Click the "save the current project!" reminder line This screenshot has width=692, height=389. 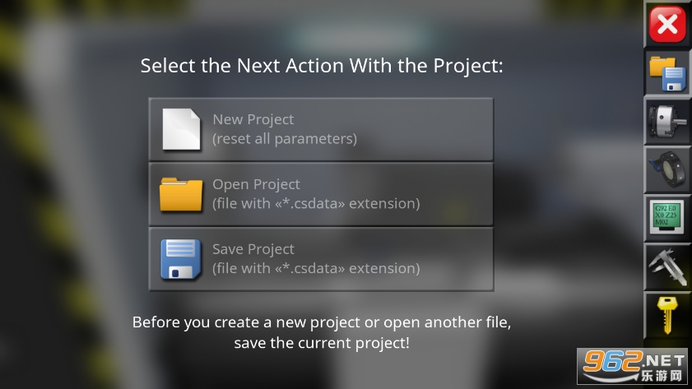pos(321,343)
